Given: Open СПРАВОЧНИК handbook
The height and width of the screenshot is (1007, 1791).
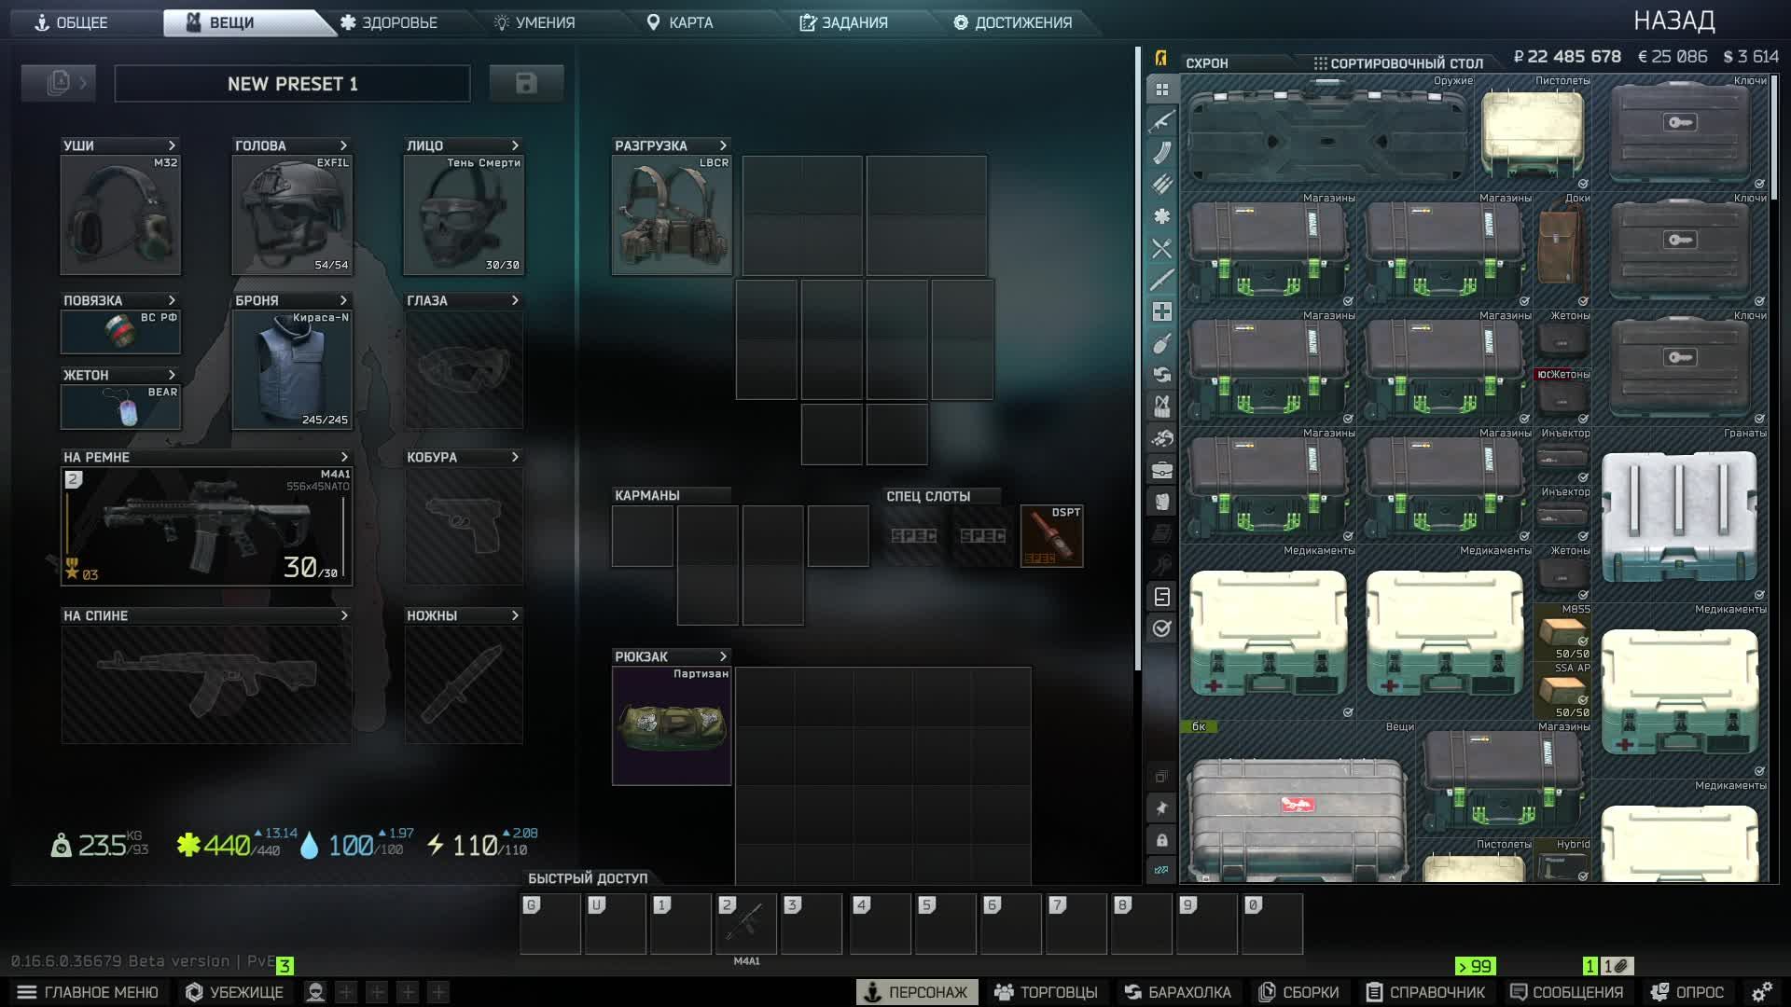Looking at the screenshot, I should click(x=1425, y=992).
